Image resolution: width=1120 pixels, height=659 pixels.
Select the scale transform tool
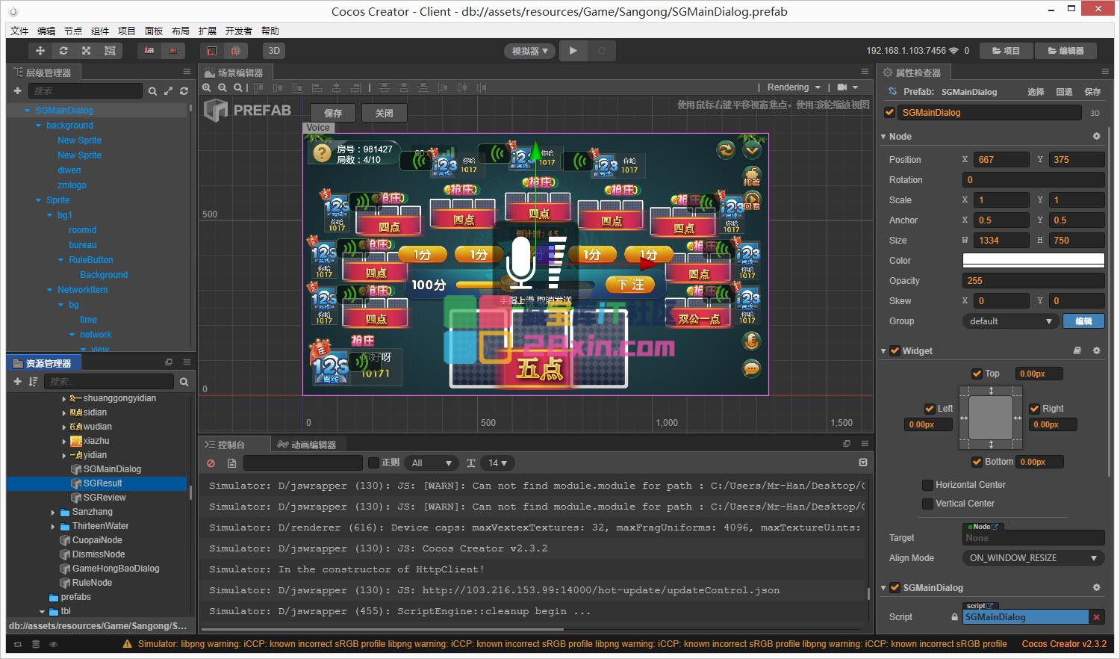click(87, 51)
